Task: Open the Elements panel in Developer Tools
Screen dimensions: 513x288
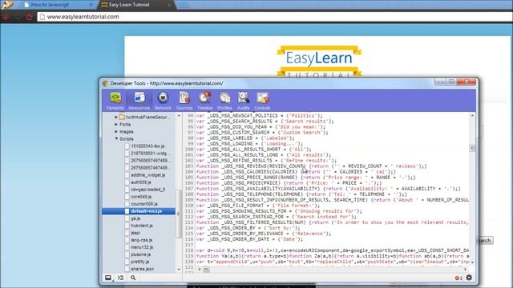Action: click(115, 101)
